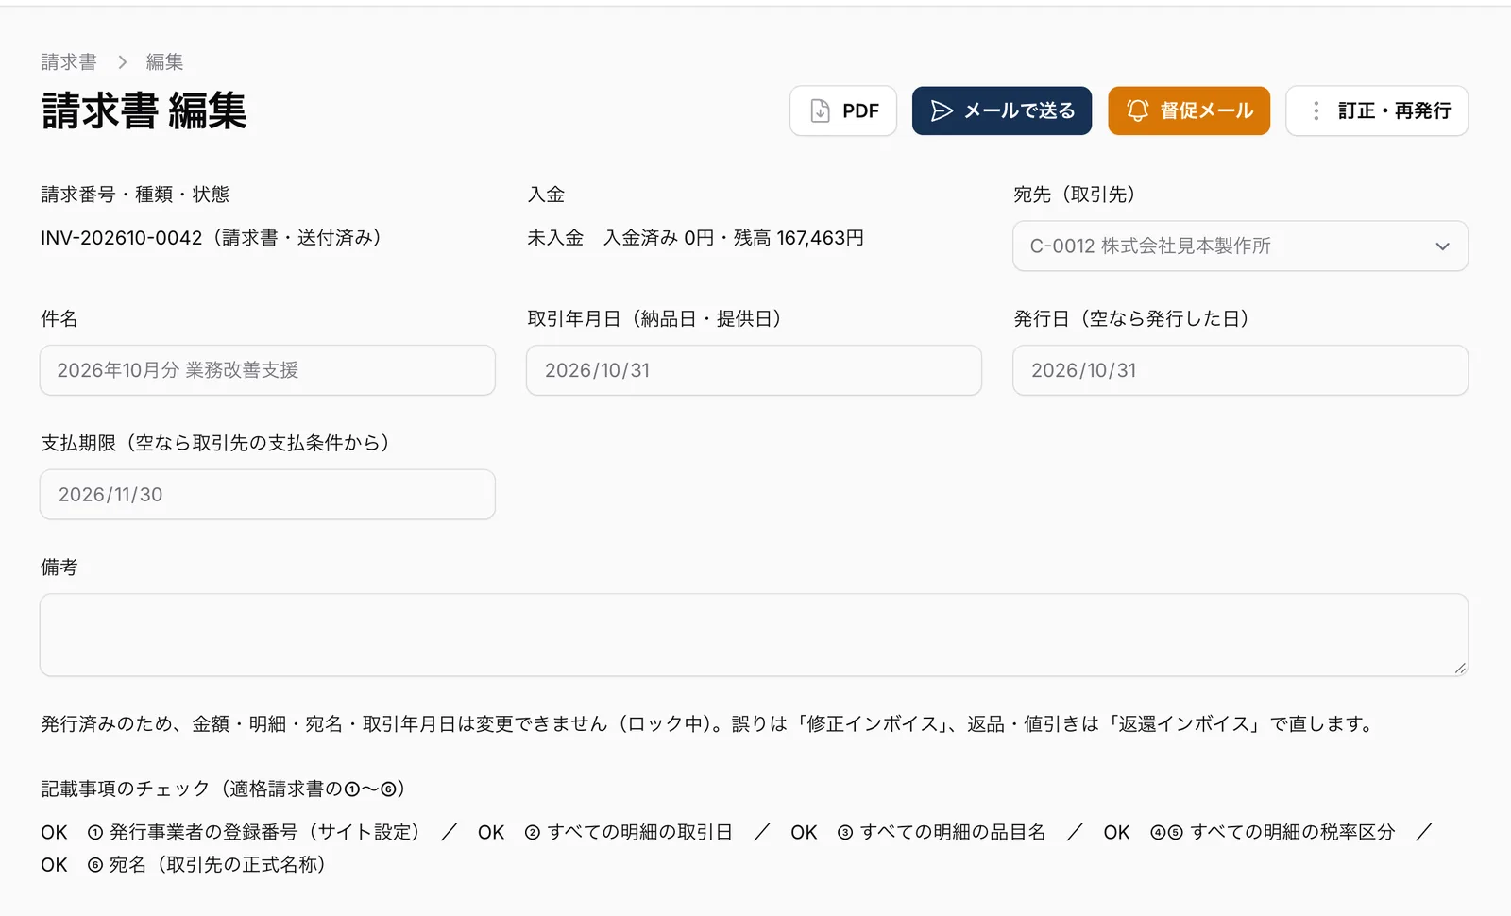Open the PDF export button
This screenshot has height=916, width=1511.
point(843,111)
